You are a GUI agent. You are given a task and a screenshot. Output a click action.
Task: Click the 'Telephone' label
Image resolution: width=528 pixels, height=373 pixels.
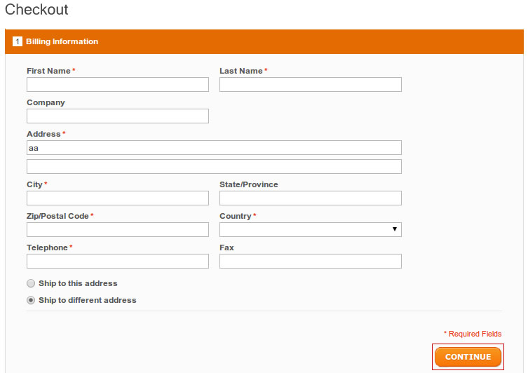coord(47,247)
